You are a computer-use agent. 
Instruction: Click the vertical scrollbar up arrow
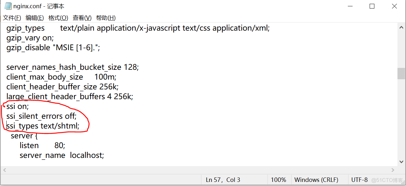point(401,27)
